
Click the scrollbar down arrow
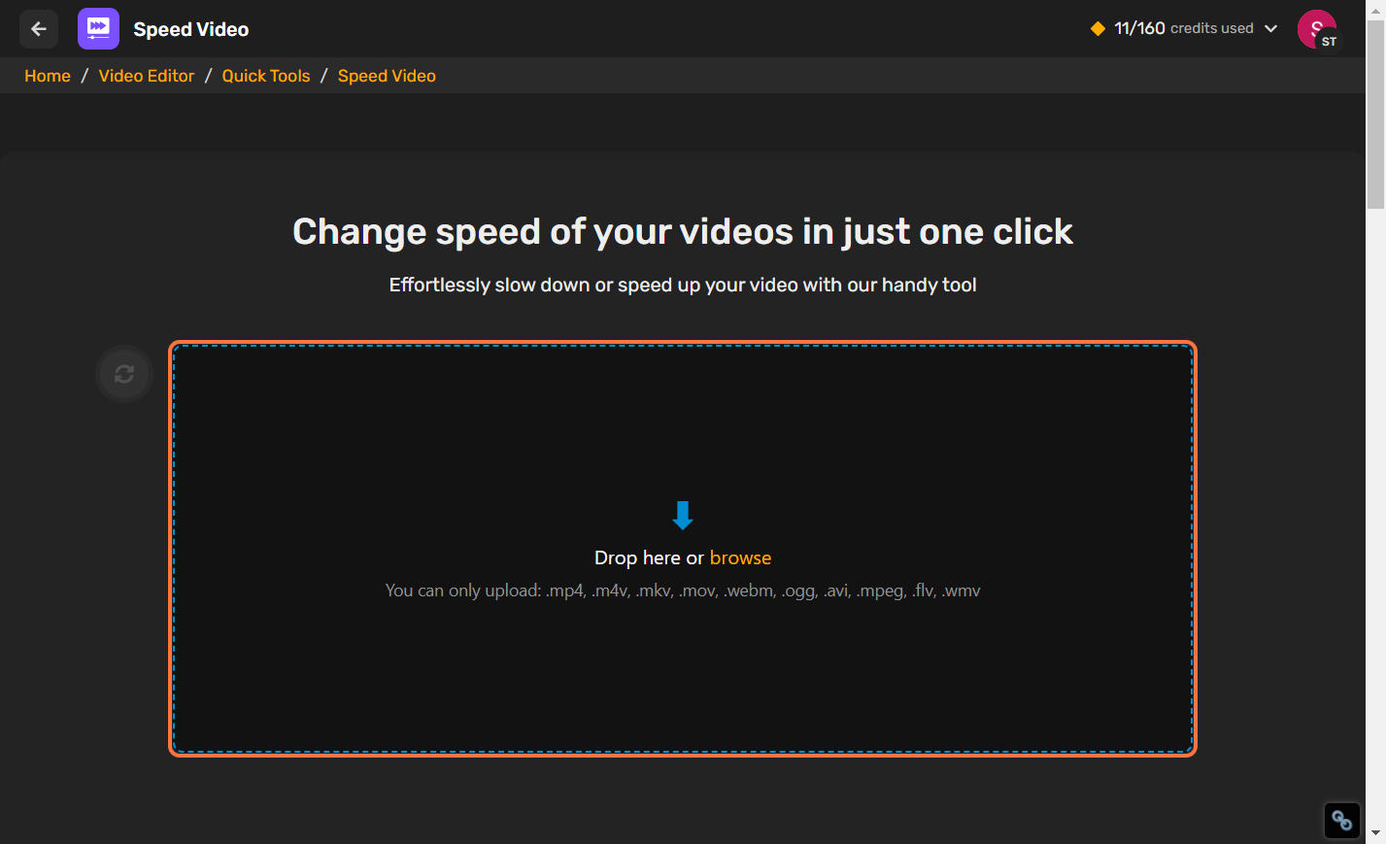[1375, 833]
